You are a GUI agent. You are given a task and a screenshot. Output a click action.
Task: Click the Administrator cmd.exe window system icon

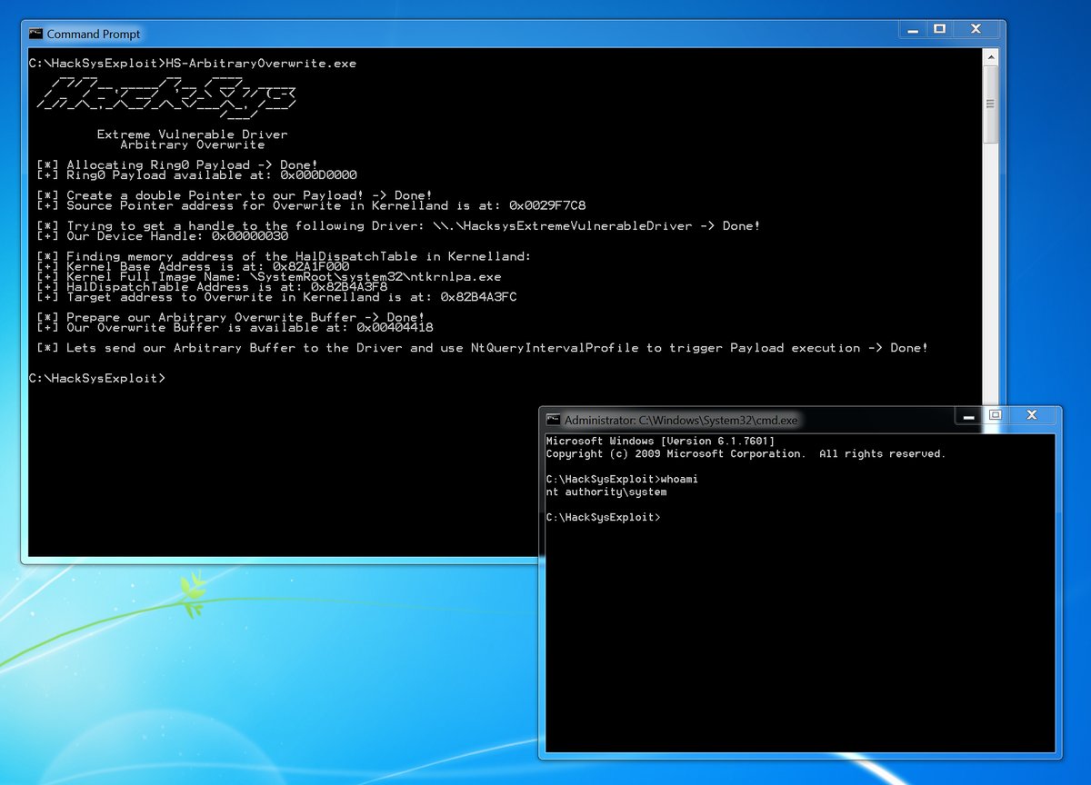click(x=553, y=420)
